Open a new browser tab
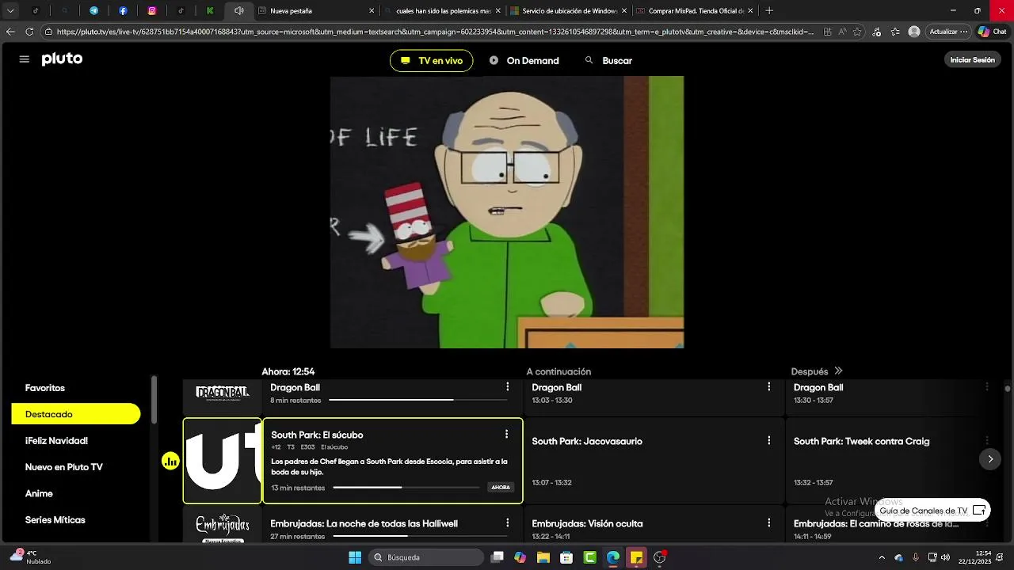The height and width of the screenshot is (570, 1014). click(769, 11)
